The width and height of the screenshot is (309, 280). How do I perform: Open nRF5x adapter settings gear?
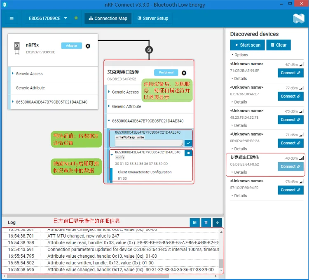click(88, 46)
